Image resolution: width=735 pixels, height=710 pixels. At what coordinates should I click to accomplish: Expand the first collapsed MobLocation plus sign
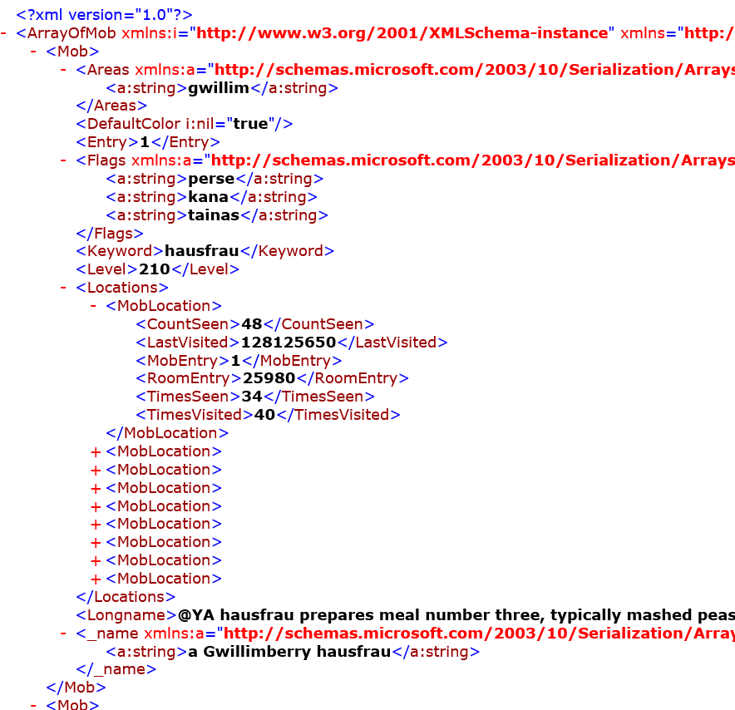click(96, 451)
